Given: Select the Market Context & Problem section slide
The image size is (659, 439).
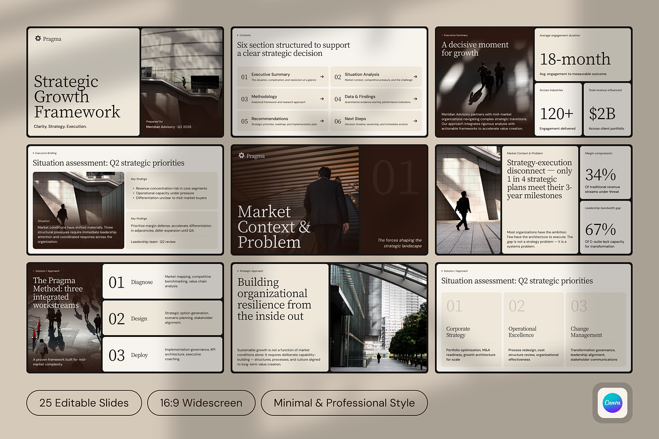Looking at the screenshot, I should [329, 200].
